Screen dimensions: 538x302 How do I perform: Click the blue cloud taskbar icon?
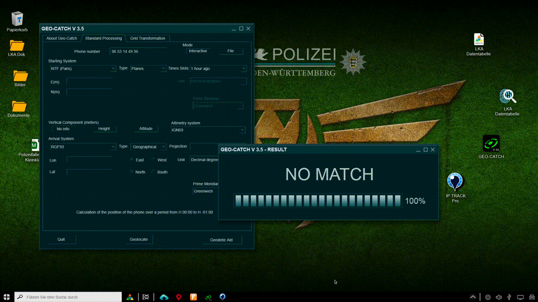pos(164,297)
